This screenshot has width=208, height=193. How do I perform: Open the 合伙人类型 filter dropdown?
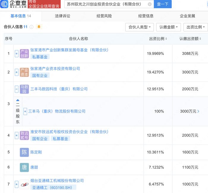[140, 27]
